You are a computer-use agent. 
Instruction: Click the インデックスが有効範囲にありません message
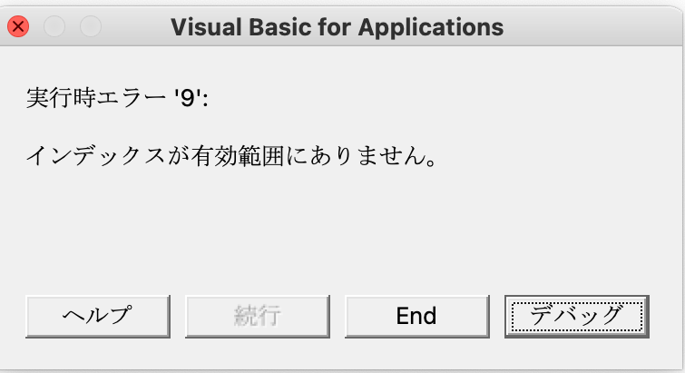227,156
